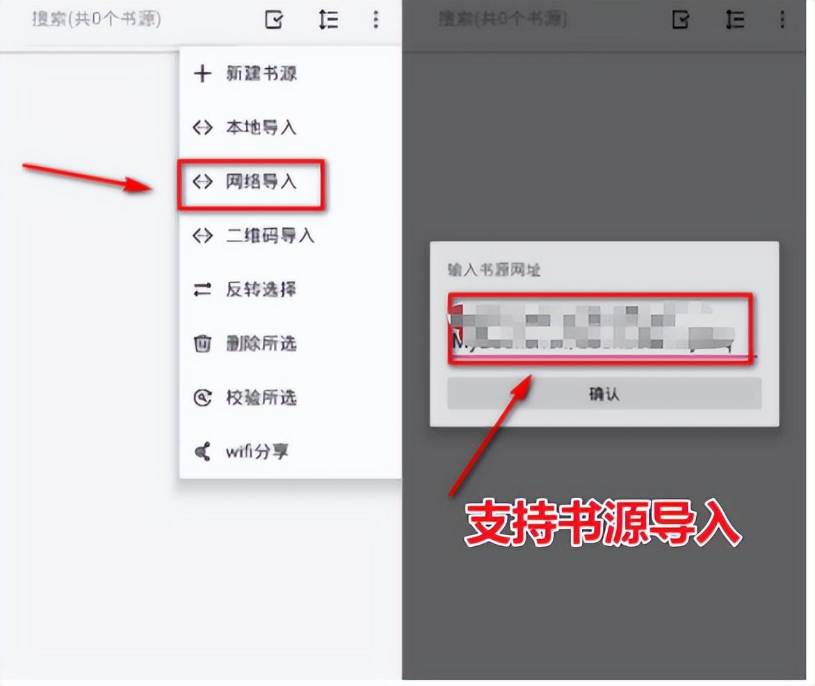Screen dimensions: 815x686
Task: Click the 确认 button in the dialog
Action: tap(604, 394)
